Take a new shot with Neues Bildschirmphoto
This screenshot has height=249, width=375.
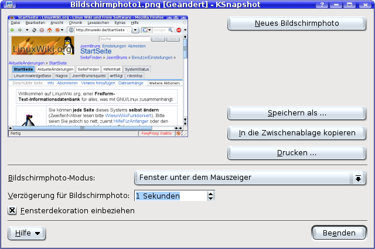tap(296, 23)
